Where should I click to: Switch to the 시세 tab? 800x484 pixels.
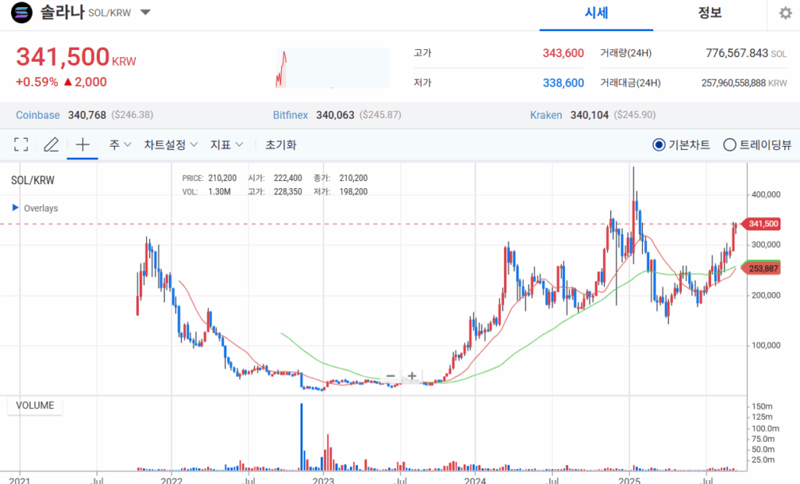pyautogui.click(x=596, y=13)
